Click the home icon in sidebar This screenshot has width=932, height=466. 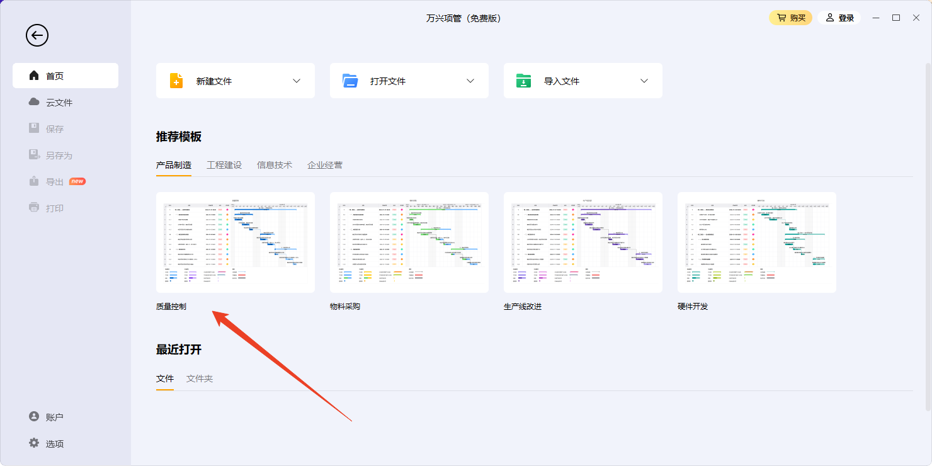34,76
